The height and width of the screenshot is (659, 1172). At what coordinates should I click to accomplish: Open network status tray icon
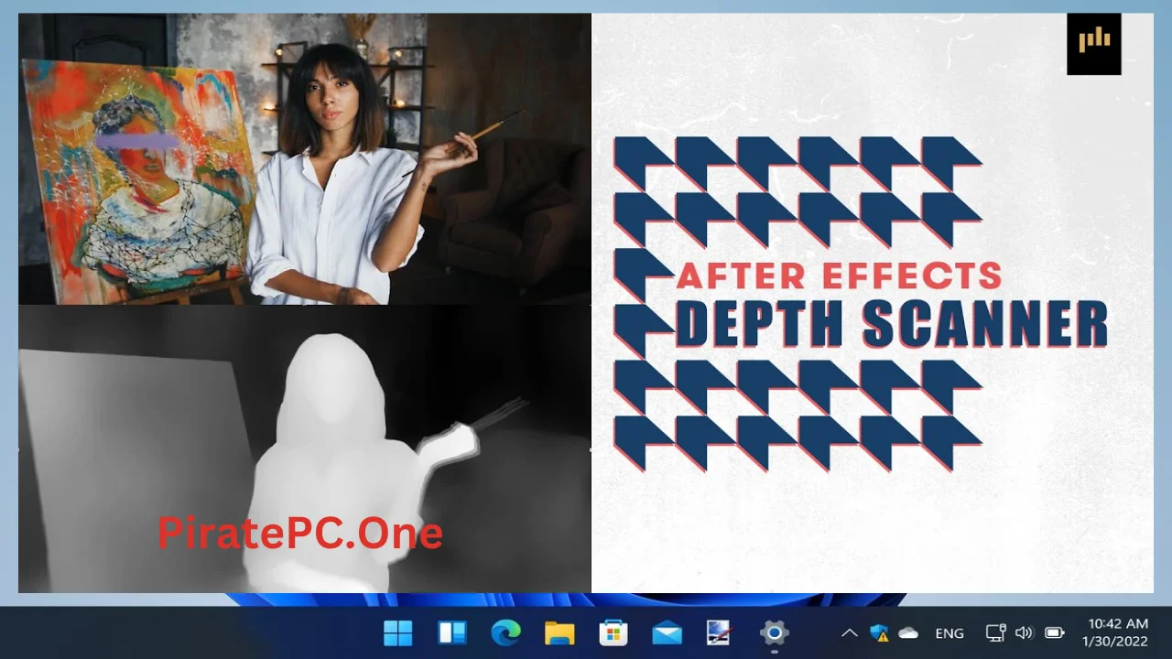point(995,632)
